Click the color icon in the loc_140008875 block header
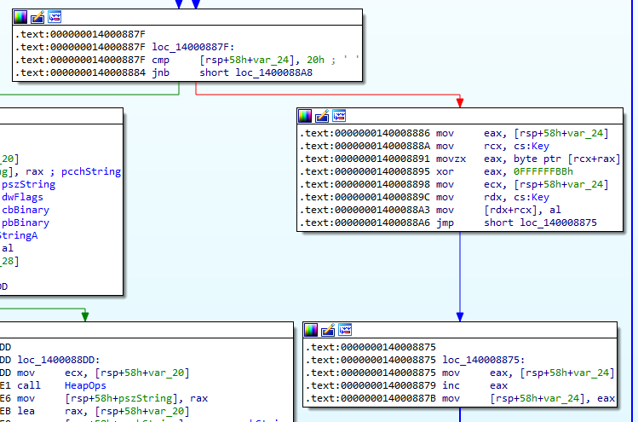This screenshot has height=422, width=638. [x=311, y=330]
